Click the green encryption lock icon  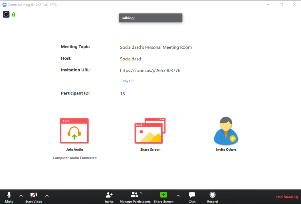[14, 14]
